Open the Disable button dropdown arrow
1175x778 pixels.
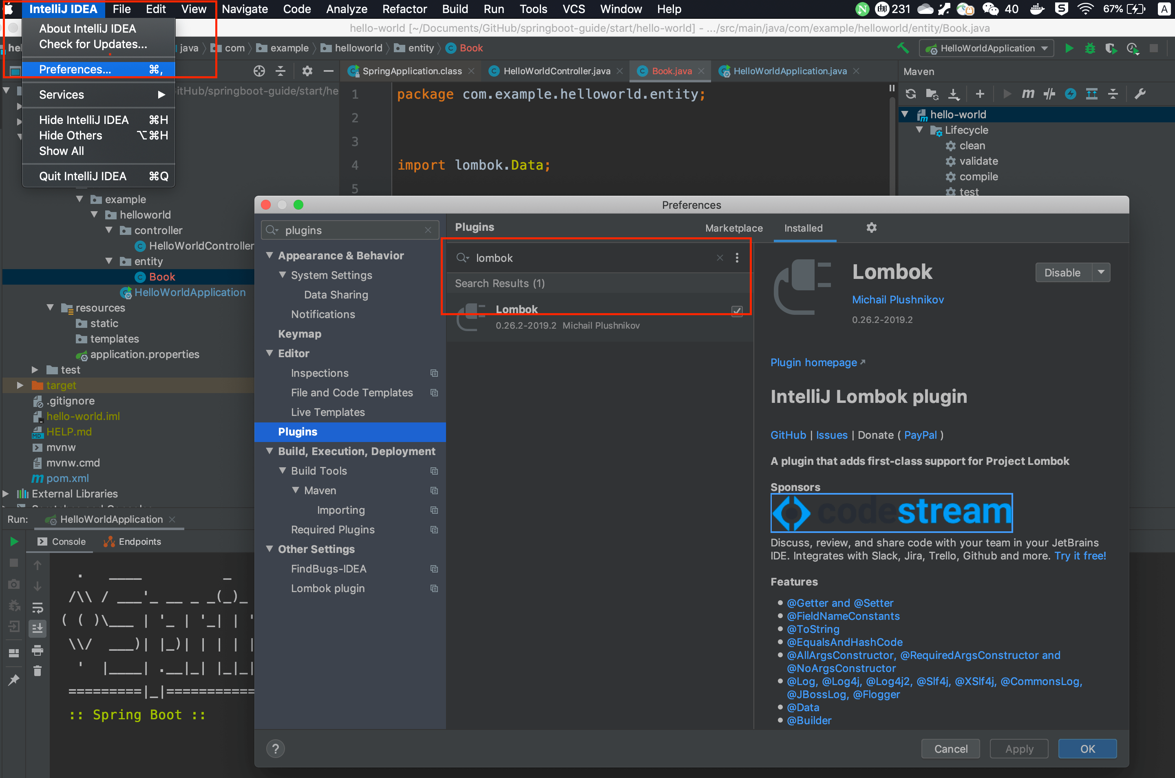(1101, 272)
